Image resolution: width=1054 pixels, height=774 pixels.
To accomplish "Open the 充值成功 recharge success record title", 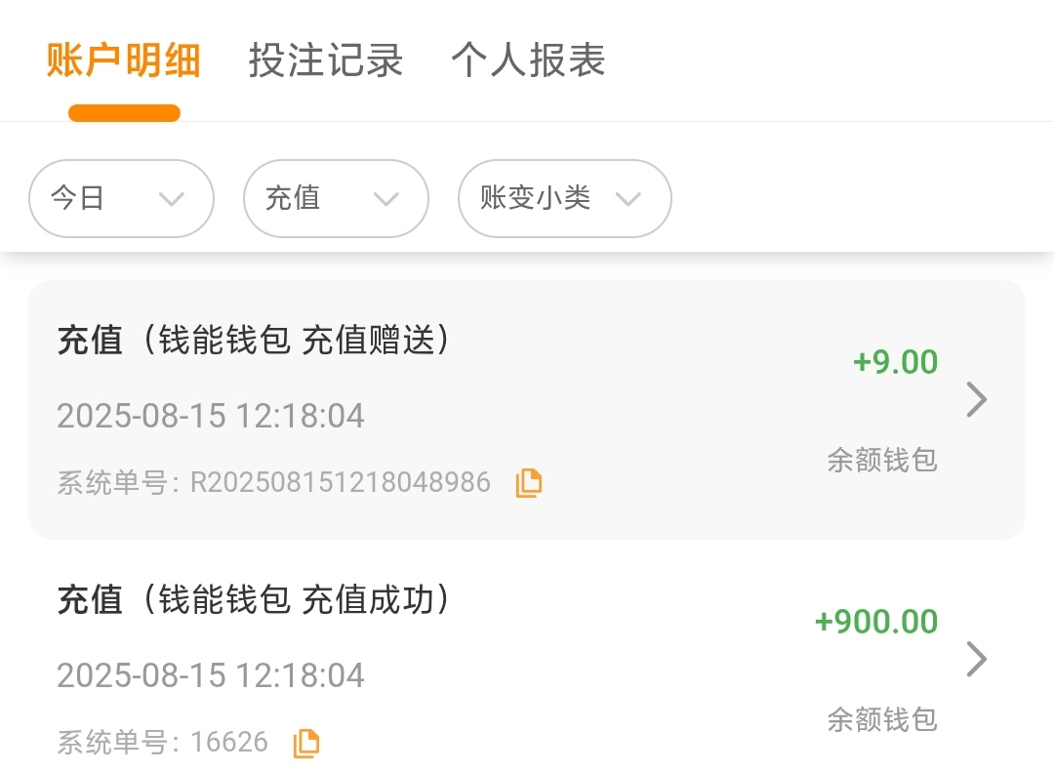I will pyautogui.click(x=254, y=600).
